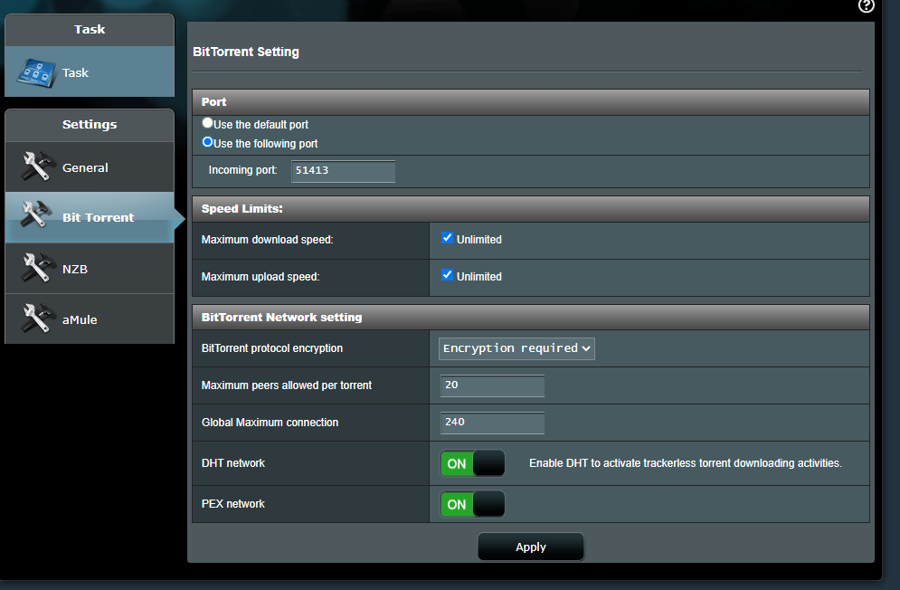Click the Incoming port field
This screenshot has height=590, width=900.
[343, 171]
